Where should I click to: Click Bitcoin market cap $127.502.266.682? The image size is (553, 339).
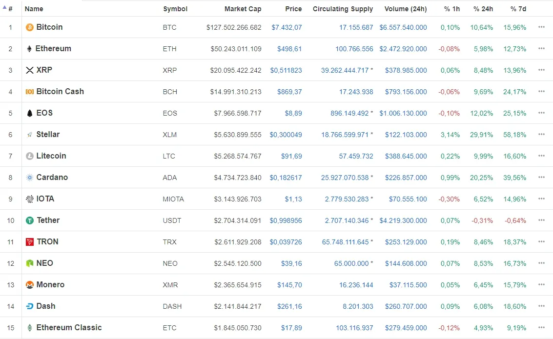[x=234, y=27]
